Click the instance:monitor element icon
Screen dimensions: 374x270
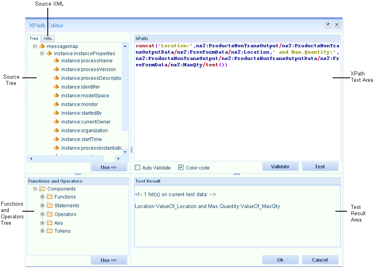tap(56, 104)
